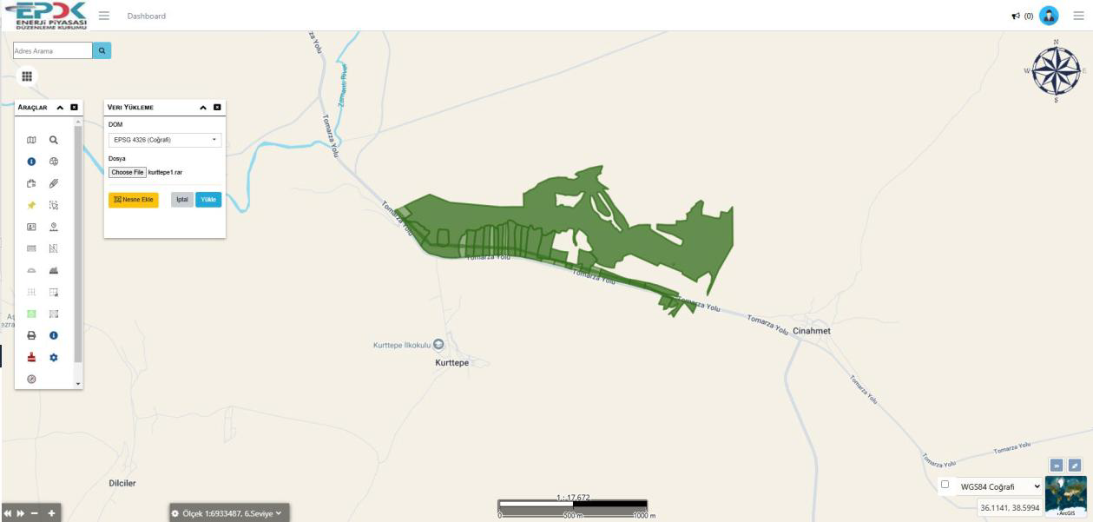1093x522 pixels.
Task: Collapse the Araçlar panel
Action: pos(60,108)
